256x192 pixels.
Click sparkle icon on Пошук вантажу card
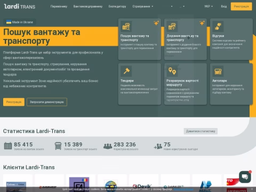(x=156, y=23)
